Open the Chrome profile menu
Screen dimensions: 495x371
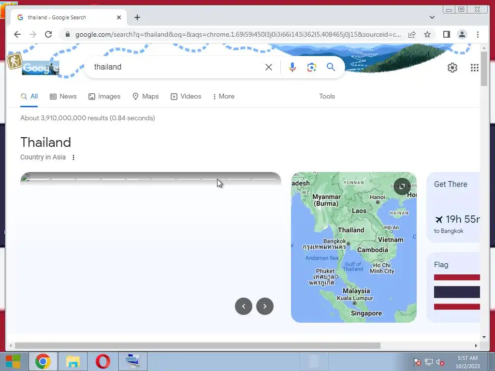point(462,34)
